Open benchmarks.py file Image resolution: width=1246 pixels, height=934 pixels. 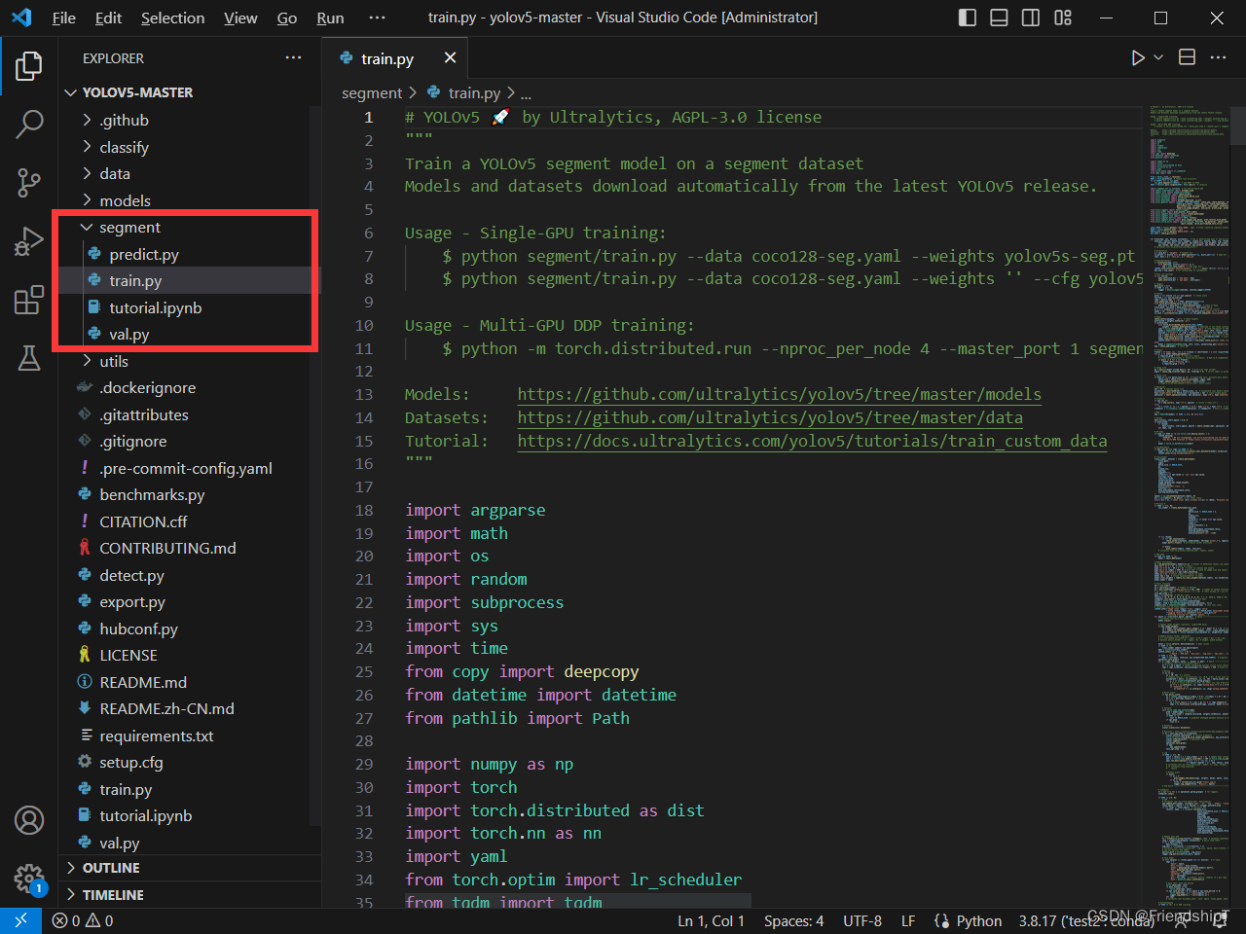pyautogui.click(x=189, y=494)
